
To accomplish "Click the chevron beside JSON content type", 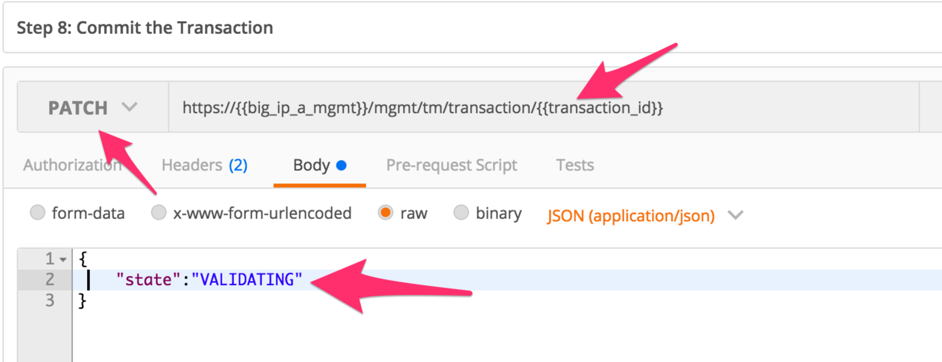I will click(x=735, y=215).
